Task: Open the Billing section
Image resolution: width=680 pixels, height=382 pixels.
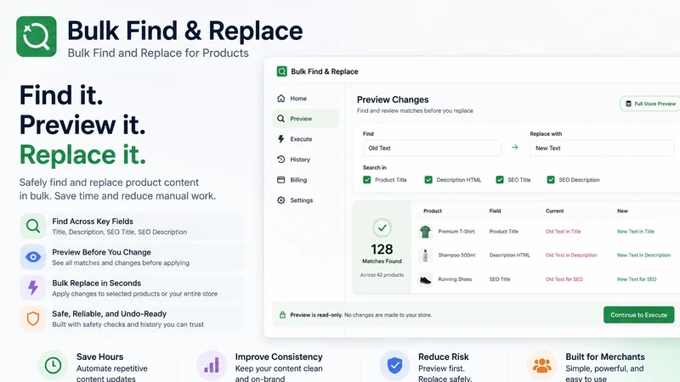Action: pyautogui.click(x=305, y=180)
